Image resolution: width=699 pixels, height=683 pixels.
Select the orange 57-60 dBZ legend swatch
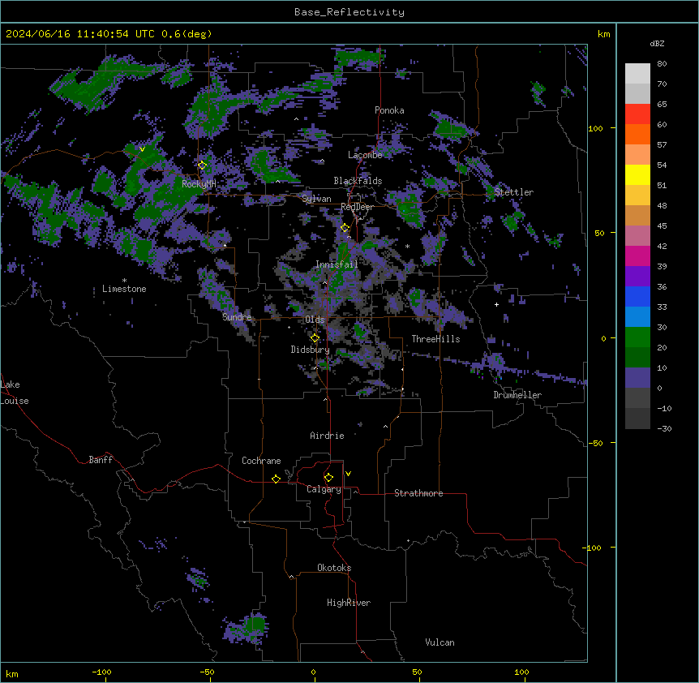(x=637, y=134)
